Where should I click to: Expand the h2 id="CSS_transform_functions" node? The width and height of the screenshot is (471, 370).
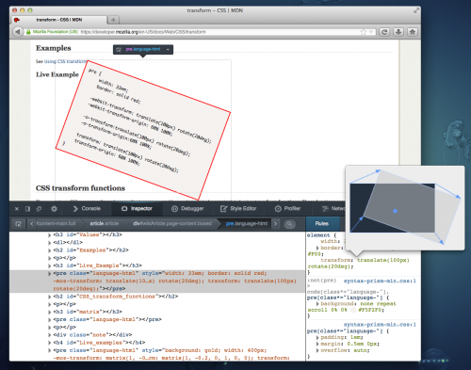click(x=49, y=297)
